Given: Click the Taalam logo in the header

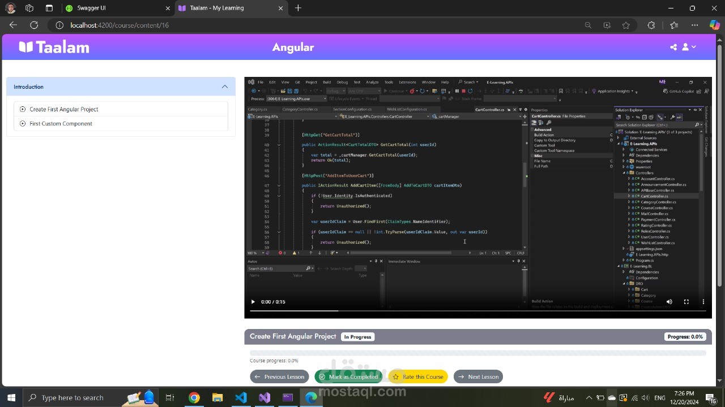Looking at the screenshot, I should point(54,47).
